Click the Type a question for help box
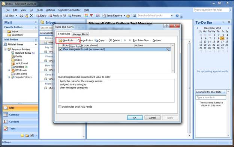Screen dimensions: 234x147 (x=211, y=10)
